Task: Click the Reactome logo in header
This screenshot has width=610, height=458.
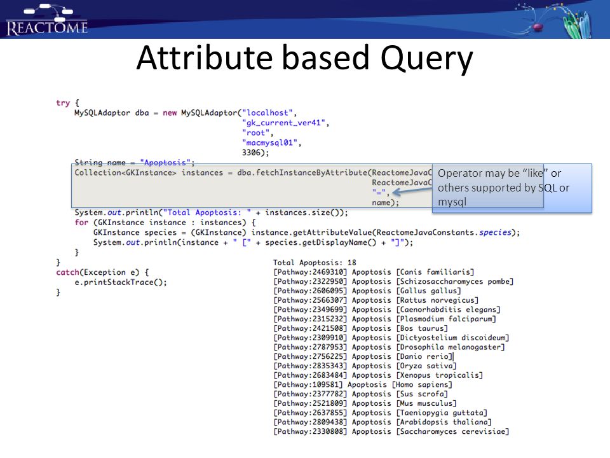Action: (47, 20)
